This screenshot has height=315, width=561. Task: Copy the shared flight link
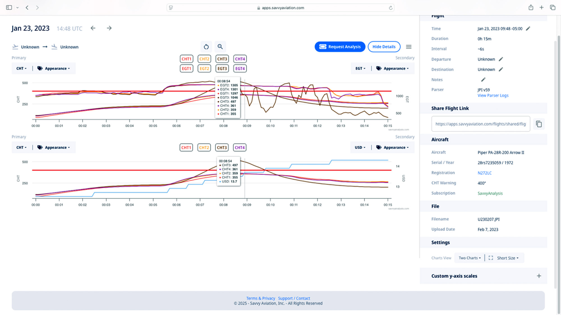point(539,124)
